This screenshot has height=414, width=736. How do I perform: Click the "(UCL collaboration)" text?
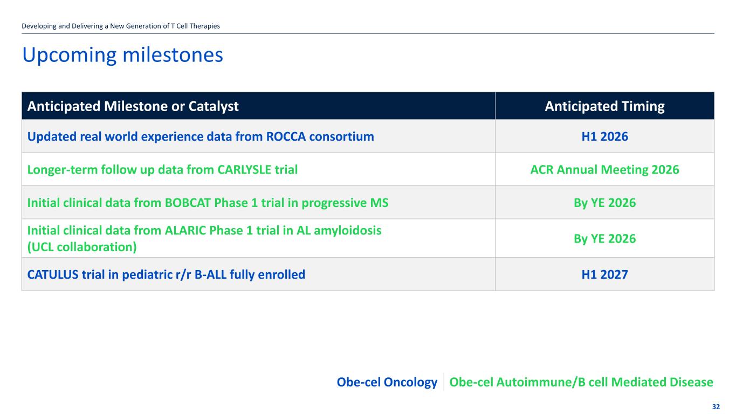[82, 246]
